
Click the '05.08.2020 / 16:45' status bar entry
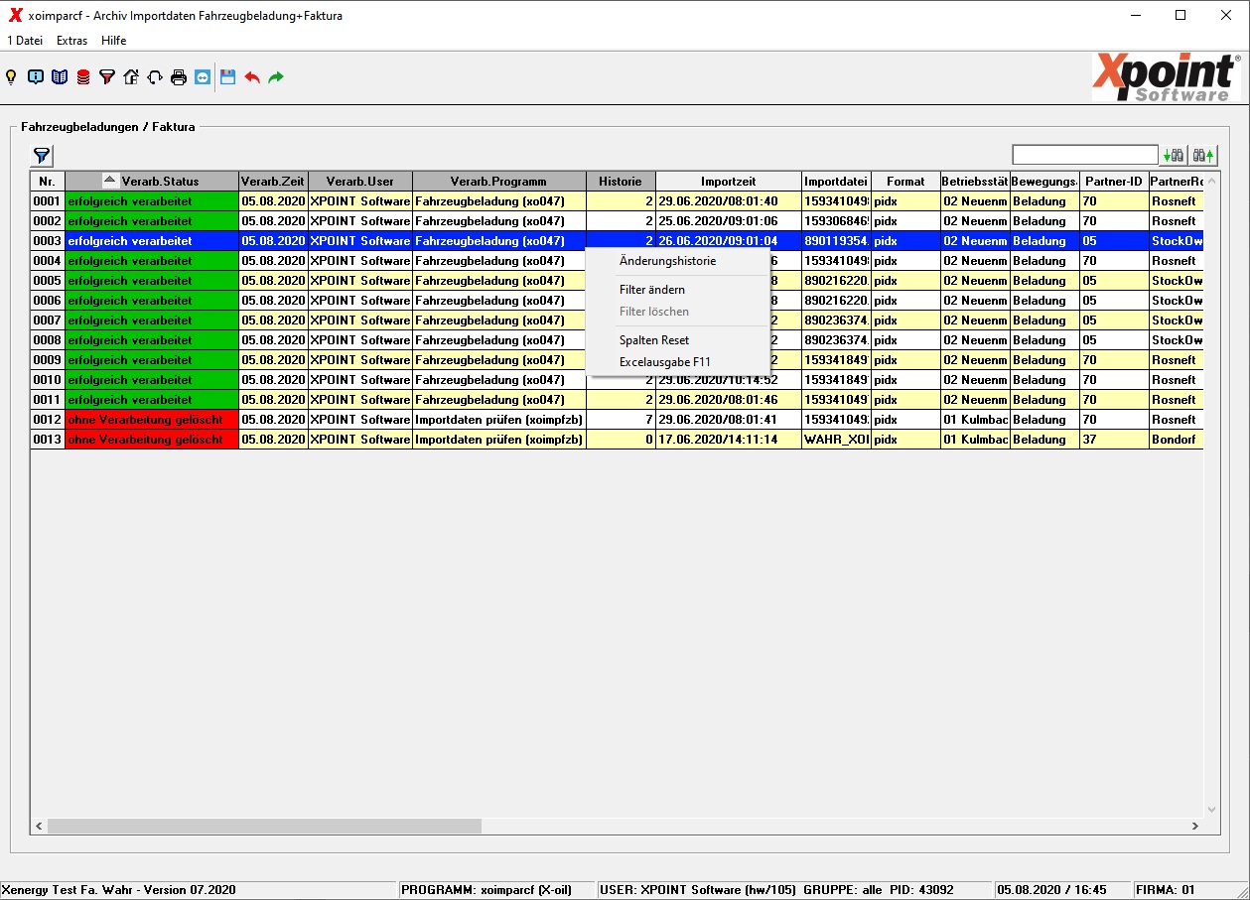pos(1060,890)
